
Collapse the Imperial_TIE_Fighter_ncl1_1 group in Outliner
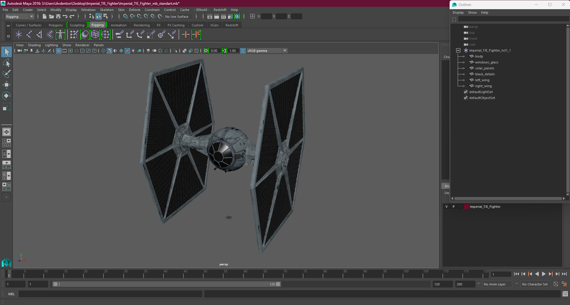(458, 50)
